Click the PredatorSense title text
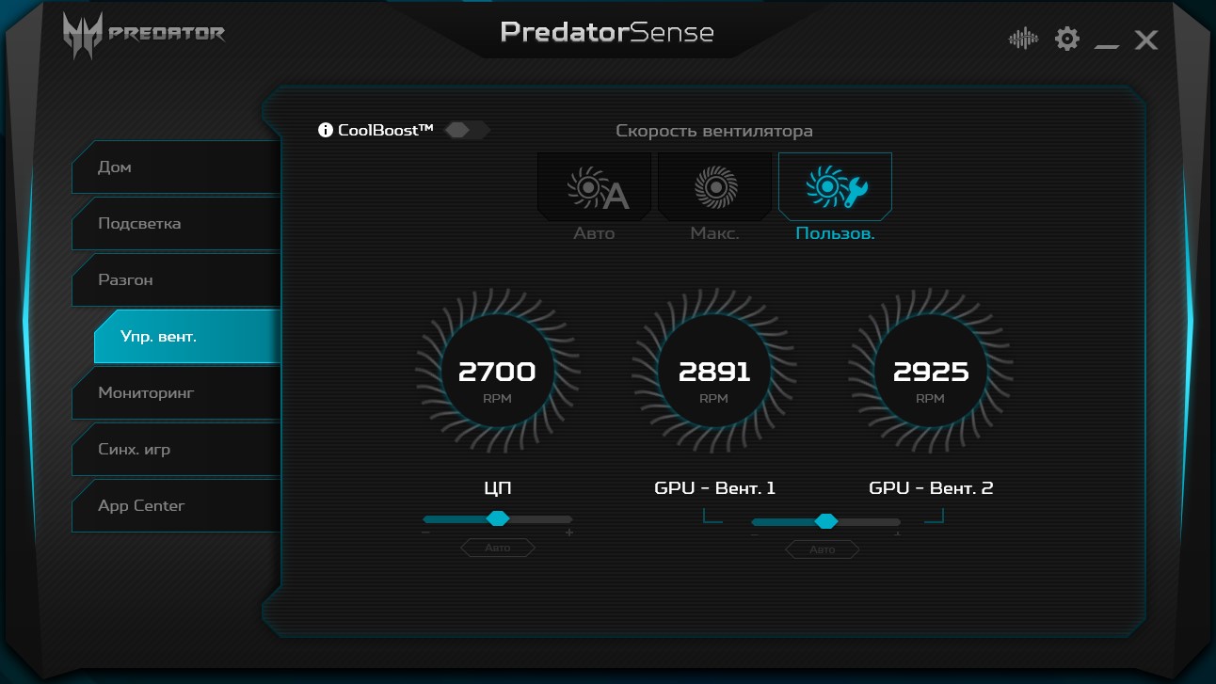1216x684 pixels. pos(607,32)
